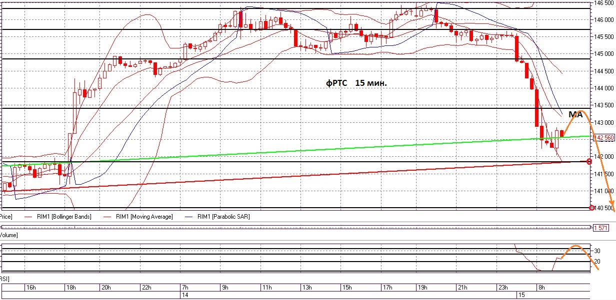Click the date label 15 on the time axis
616x300 pixels.
pyautogui.click(x=521, y=296)
